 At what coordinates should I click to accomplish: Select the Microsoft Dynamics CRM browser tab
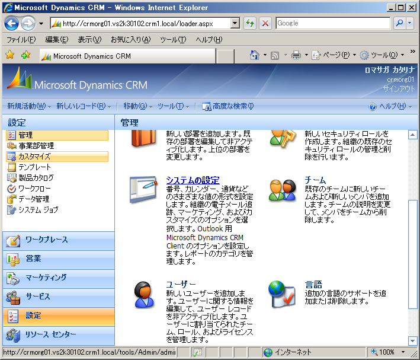click(x=127, y=56)
